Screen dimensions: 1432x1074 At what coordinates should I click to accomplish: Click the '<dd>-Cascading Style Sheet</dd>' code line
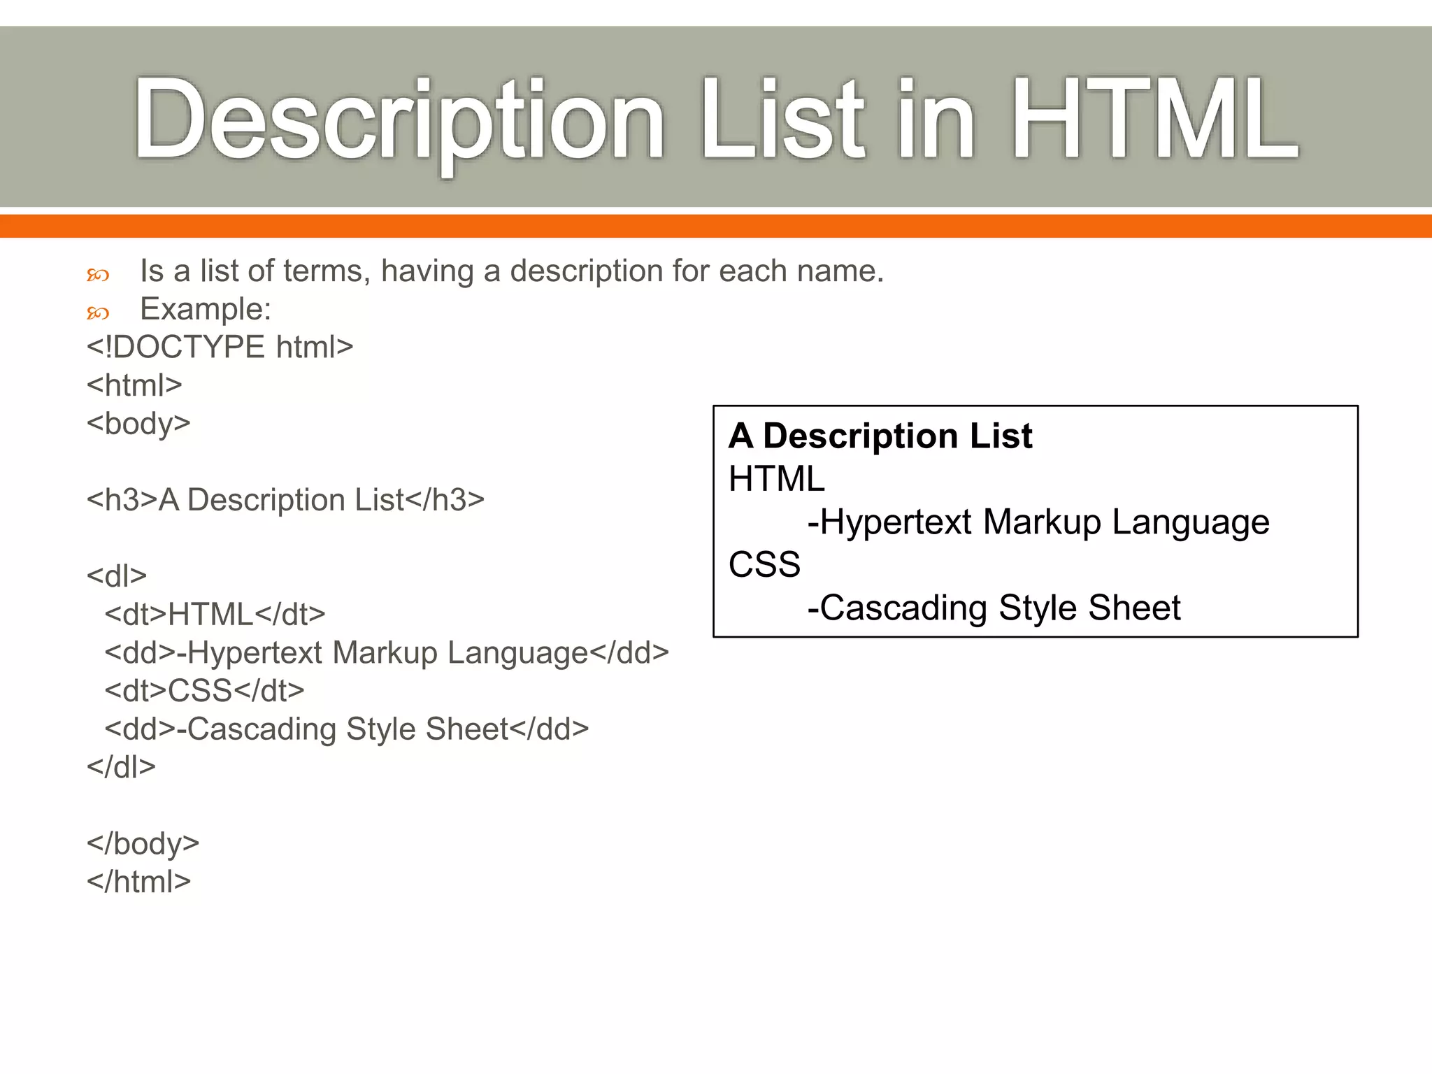click(x=347, y=730)
